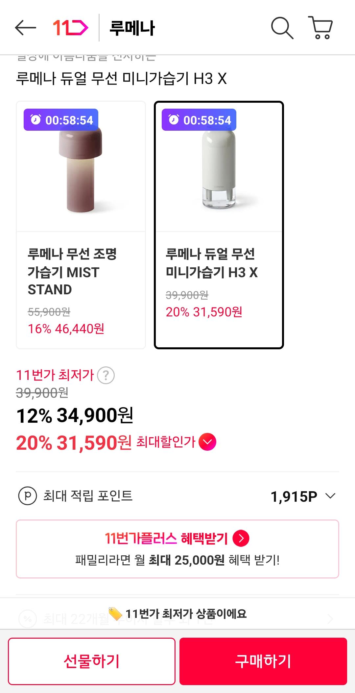The width and height of the screenshot is (355, 693).
Task: View the pink MIST STAND lamp image
Action: 81,170
